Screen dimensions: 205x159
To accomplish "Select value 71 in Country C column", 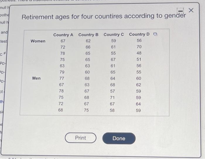I will click(112, 97).
